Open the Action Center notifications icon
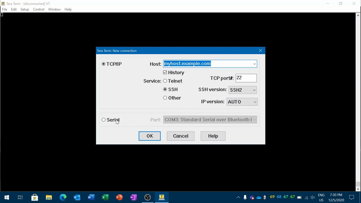This screenshot has height=203, width=361. (352, 197)
